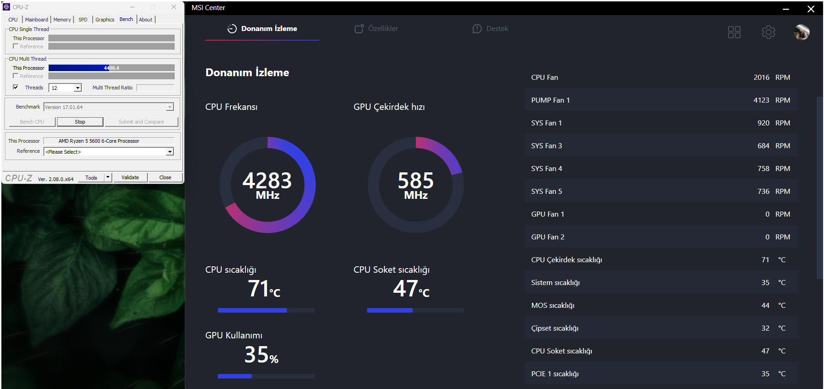
Task: Select the CPU Fan row
Action: click(x=662, y=77)
